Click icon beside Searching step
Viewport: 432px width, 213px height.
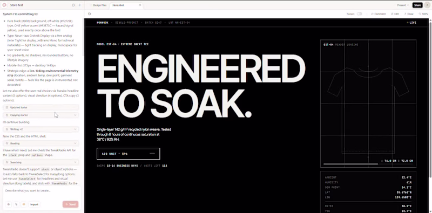[x=7, y=162]
